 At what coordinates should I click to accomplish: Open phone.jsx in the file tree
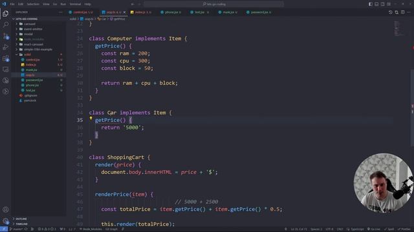[38, 85]
